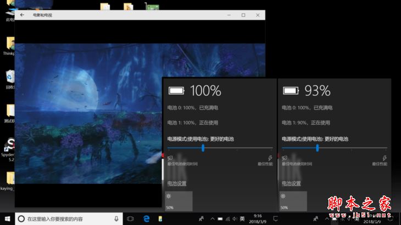
Task: Click the large 93% battery reading
Action: point(318,91)
